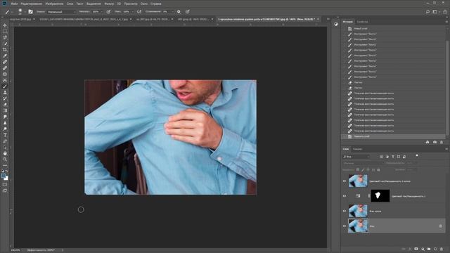The width and height of the screenshot is (450, 253).
Task: Open the smoothing value dropdown
Action: click(x=172, y=12)
